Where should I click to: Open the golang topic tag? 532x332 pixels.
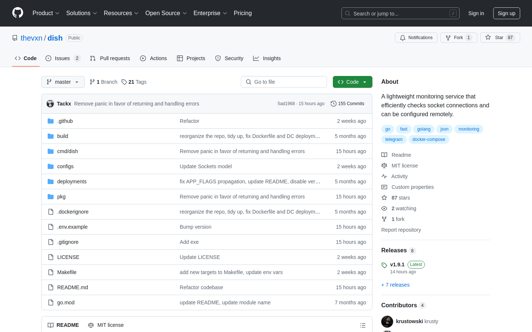point(424,129)
